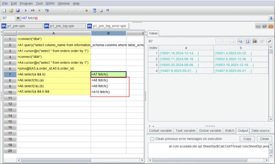Open the Help menu
This screenshot has height=164, width=275.
coord(76,3)
